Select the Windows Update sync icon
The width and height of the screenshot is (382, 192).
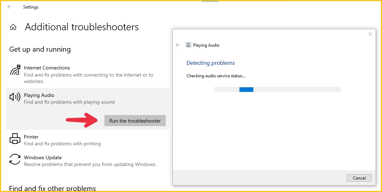tap(15, 159)
